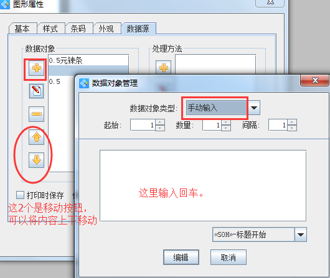Edit the selected data object with pencil icon
The image size is (330, 278).
pos(36,91)
